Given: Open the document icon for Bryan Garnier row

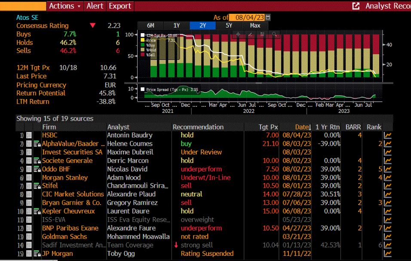Looking at the screenshot, I should click(x=29, y=203).
